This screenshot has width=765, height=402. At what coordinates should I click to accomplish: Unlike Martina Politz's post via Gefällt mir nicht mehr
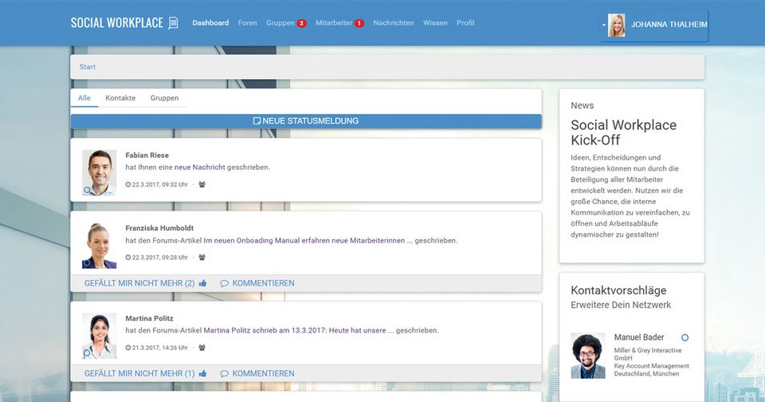[139, 373]
